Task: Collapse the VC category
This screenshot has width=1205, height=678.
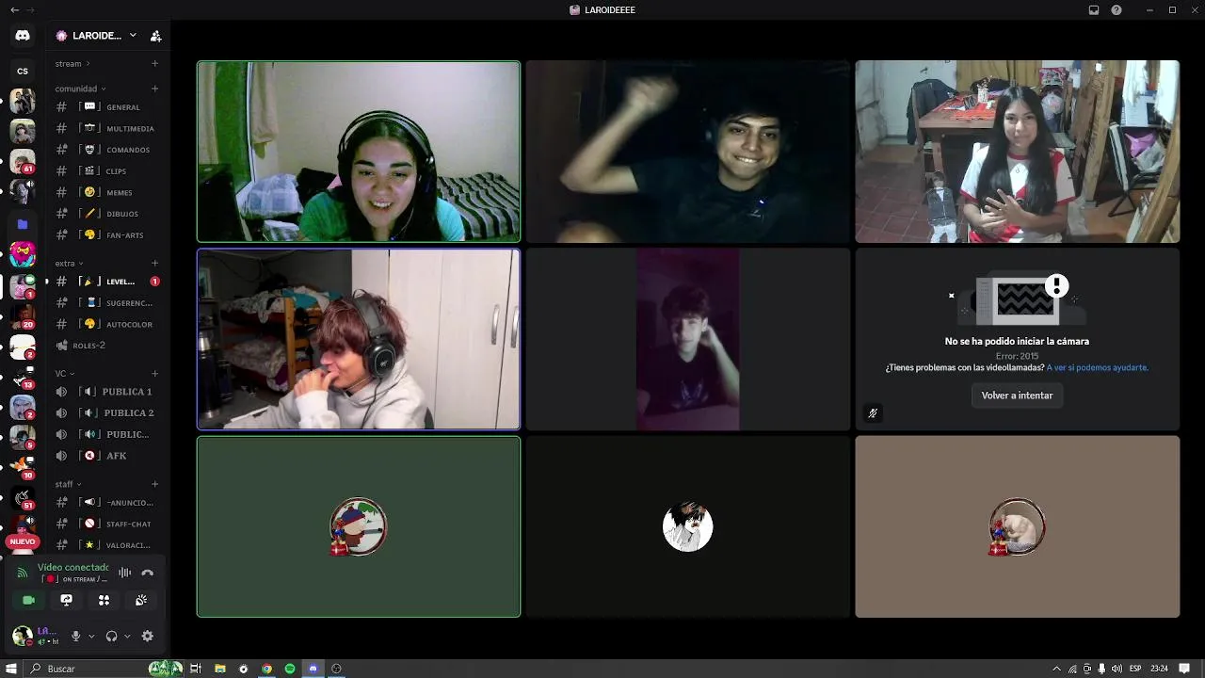Action: click(x=64, y=373)
